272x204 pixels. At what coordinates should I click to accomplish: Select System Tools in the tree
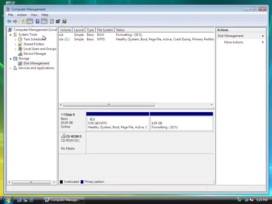pos(28,35)
